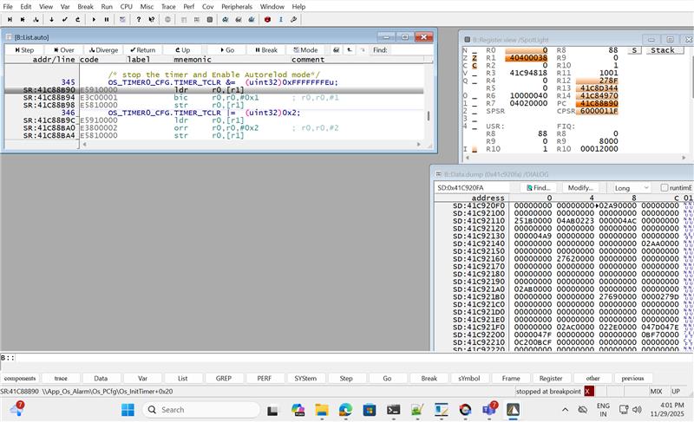
Task: Click the Step Over icon in main toolbar
Action: [x=23, y=19]
